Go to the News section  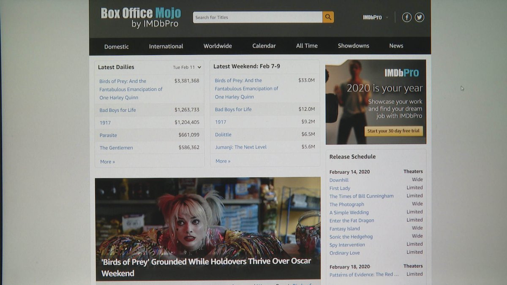click(396, 46)
